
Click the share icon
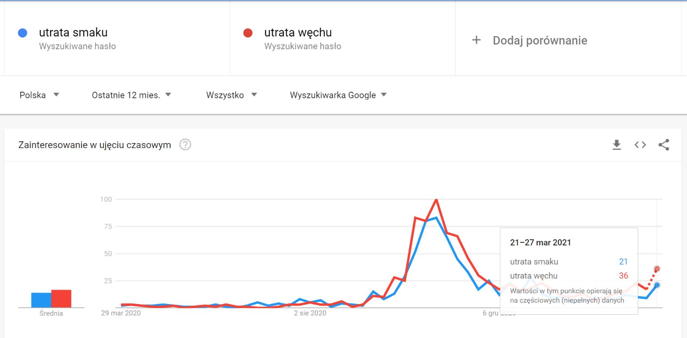pos(664,144)
